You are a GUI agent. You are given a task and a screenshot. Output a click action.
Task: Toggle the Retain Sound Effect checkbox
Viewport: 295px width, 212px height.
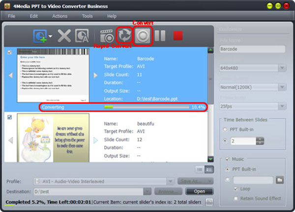click(x=236, y=198)
